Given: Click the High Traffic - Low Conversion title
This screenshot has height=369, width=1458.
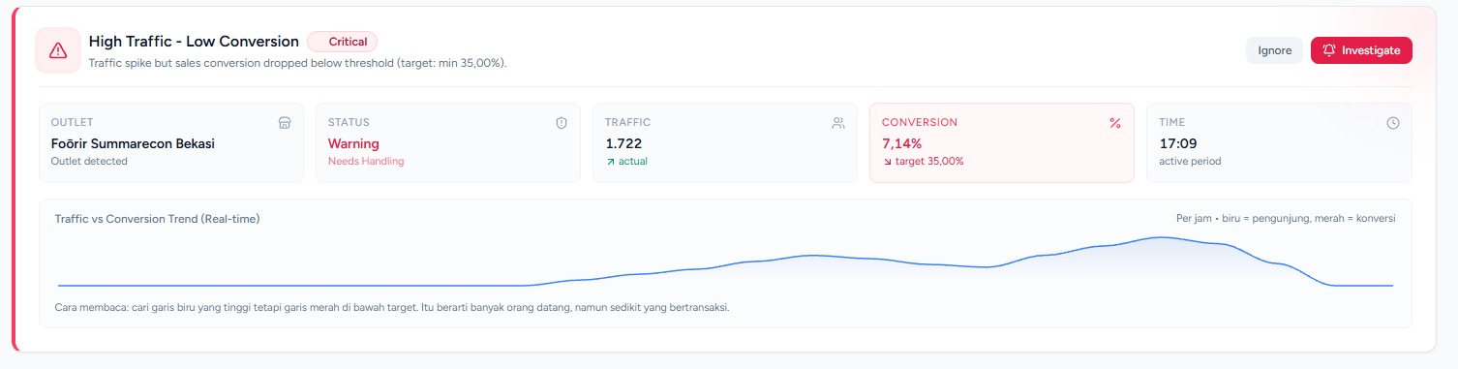Looking at the screenshot, I should (x=194, y=42).
